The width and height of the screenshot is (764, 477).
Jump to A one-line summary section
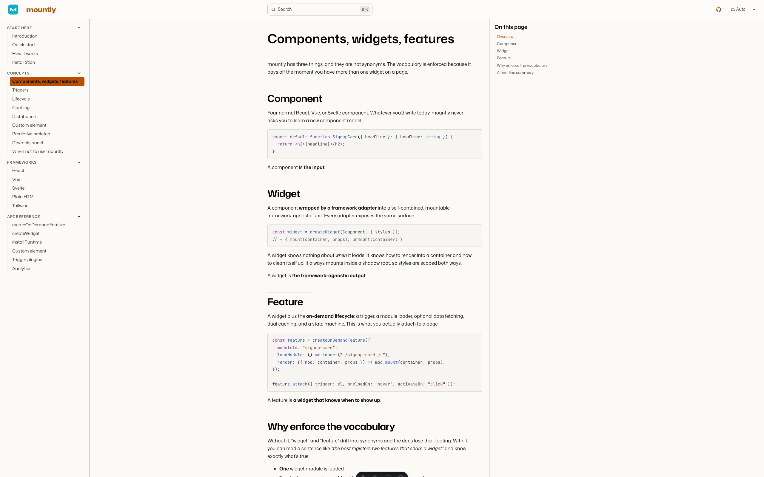[x=515, y=73]
